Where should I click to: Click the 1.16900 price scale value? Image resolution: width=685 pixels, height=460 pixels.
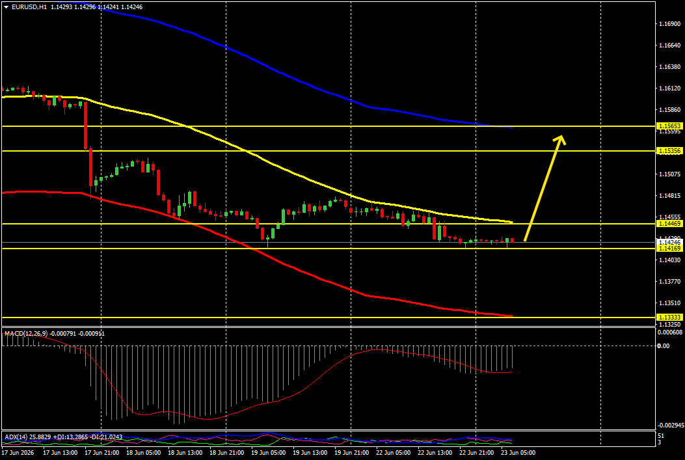[x=669, y=23]
